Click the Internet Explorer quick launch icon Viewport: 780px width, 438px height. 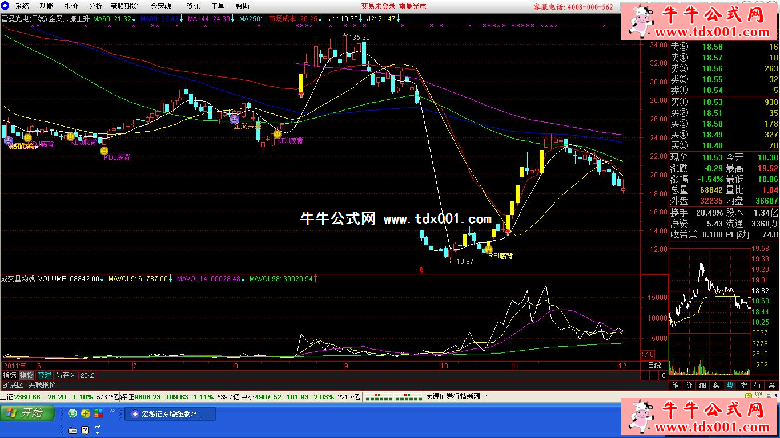click(x=73, y=413)
